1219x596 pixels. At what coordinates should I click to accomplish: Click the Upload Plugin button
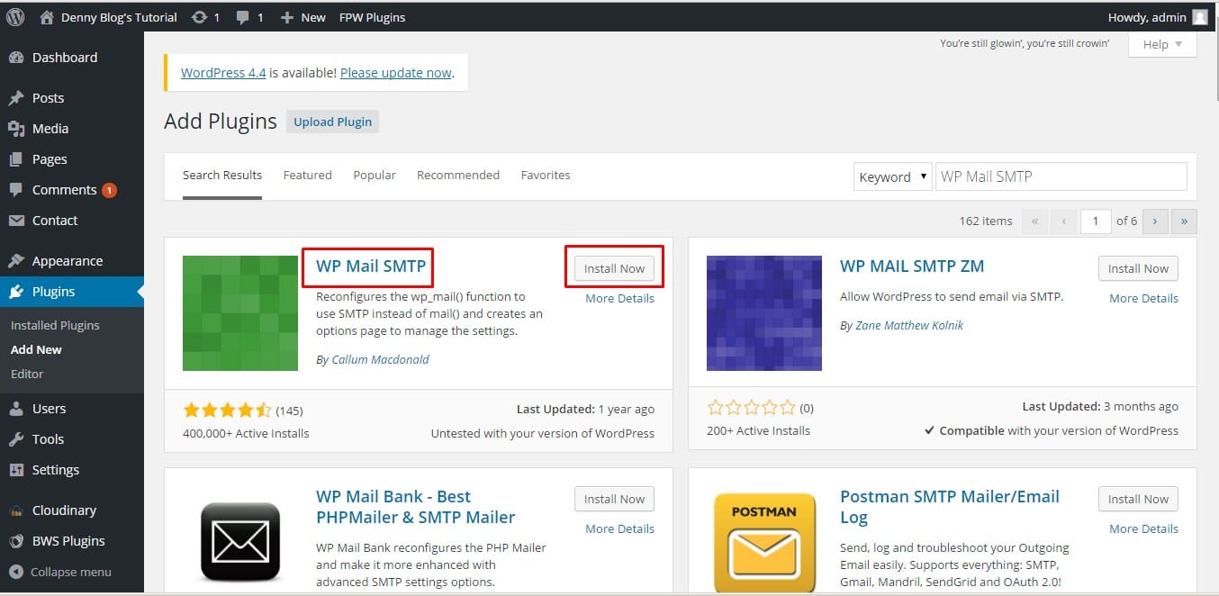pyautogui.click(x=333, y=122)
